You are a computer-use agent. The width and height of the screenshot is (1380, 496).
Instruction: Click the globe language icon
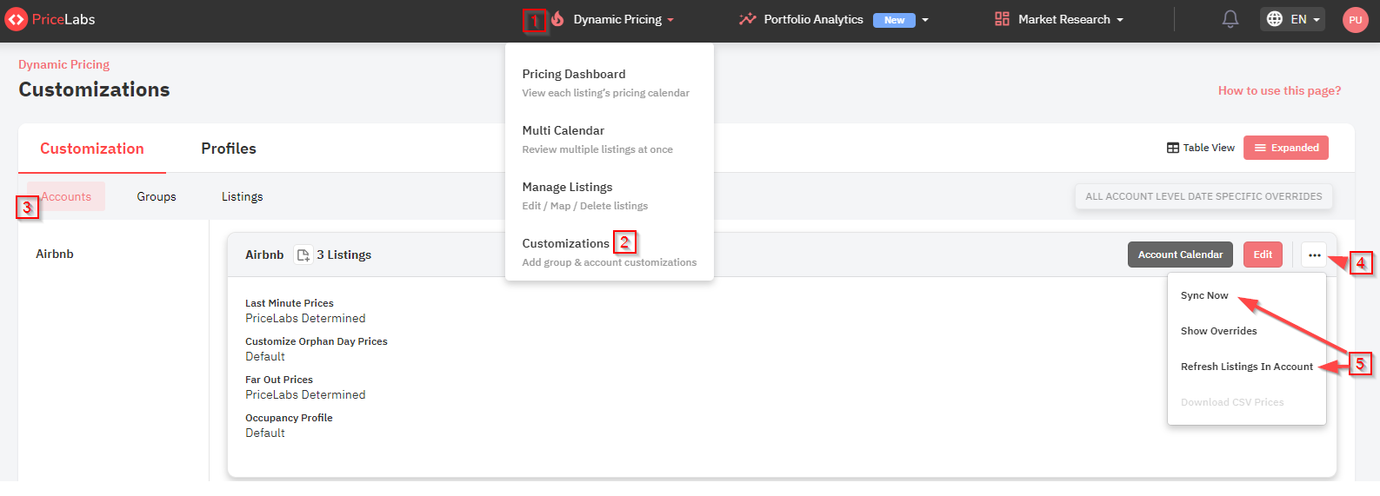(x=1275, y=19)
